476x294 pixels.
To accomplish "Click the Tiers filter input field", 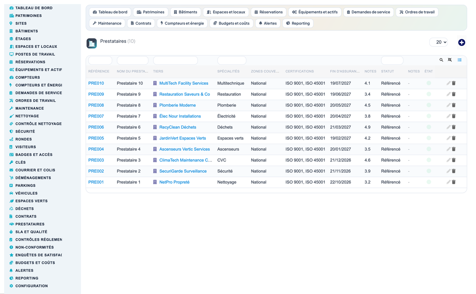I will tap(175, 61).
